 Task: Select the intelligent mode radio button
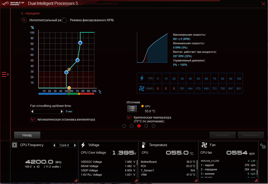click(24, 20)
